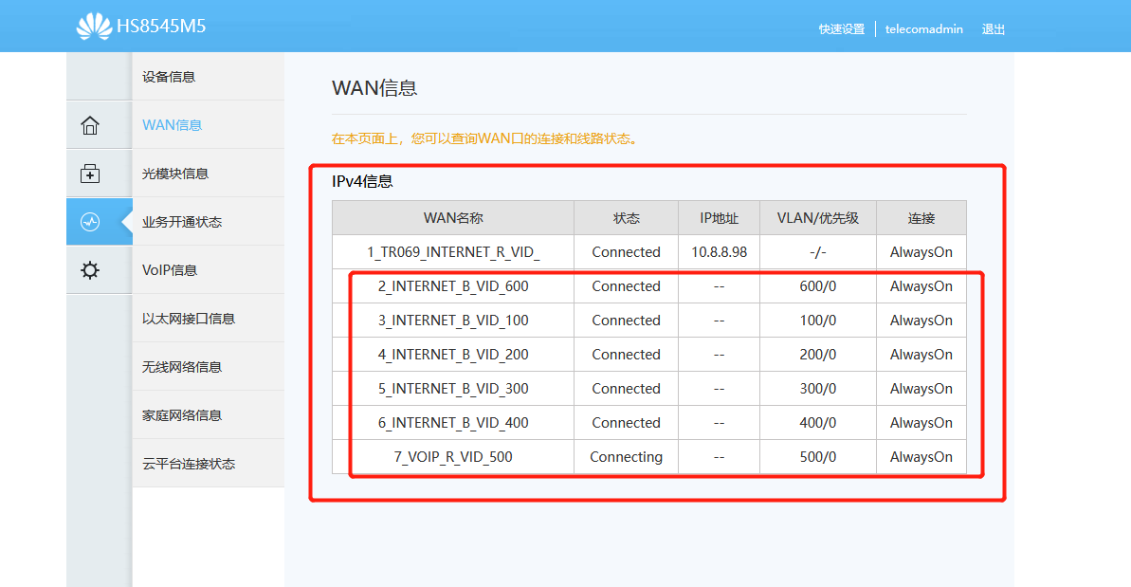Click 快速设置 link in header
The image size is (1131, 587).
pos(841,29)
